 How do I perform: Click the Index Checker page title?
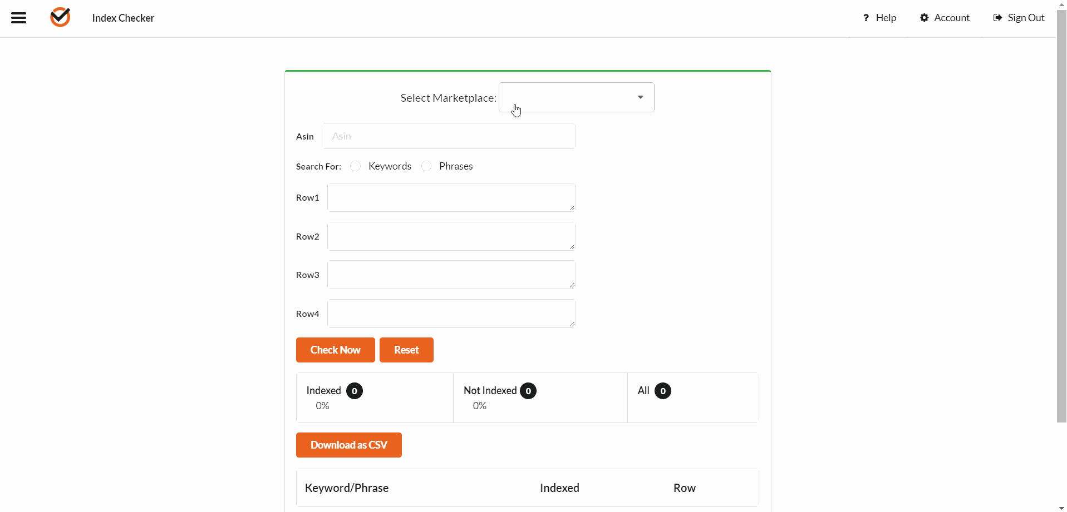[x=123, y=18]
